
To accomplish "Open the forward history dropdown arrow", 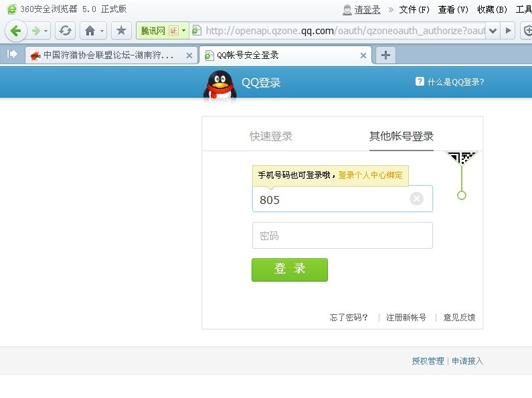I will coord(46,31).
